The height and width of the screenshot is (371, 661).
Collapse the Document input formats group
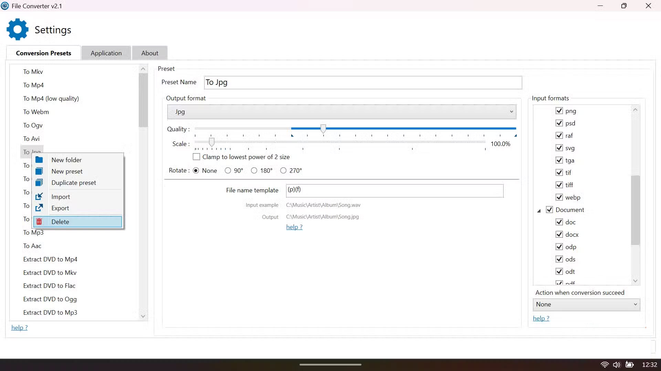click(539, 211)
